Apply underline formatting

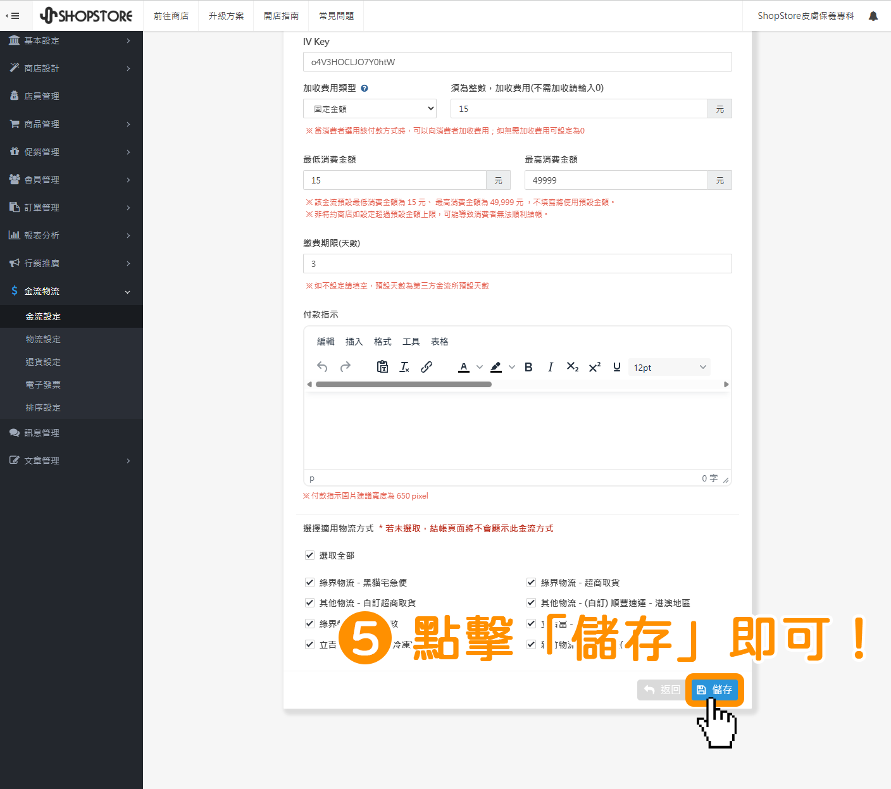coord(616,366)
